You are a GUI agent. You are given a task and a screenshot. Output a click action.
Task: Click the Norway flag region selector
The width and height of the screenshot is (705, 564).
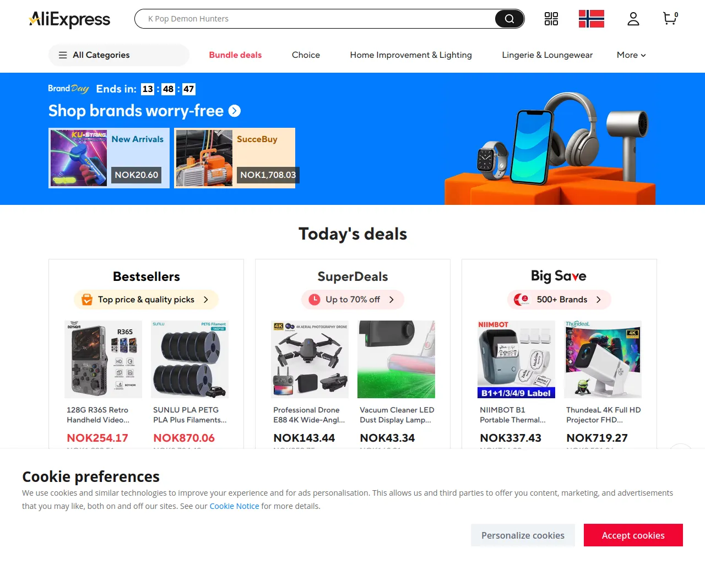click(592, 19)
